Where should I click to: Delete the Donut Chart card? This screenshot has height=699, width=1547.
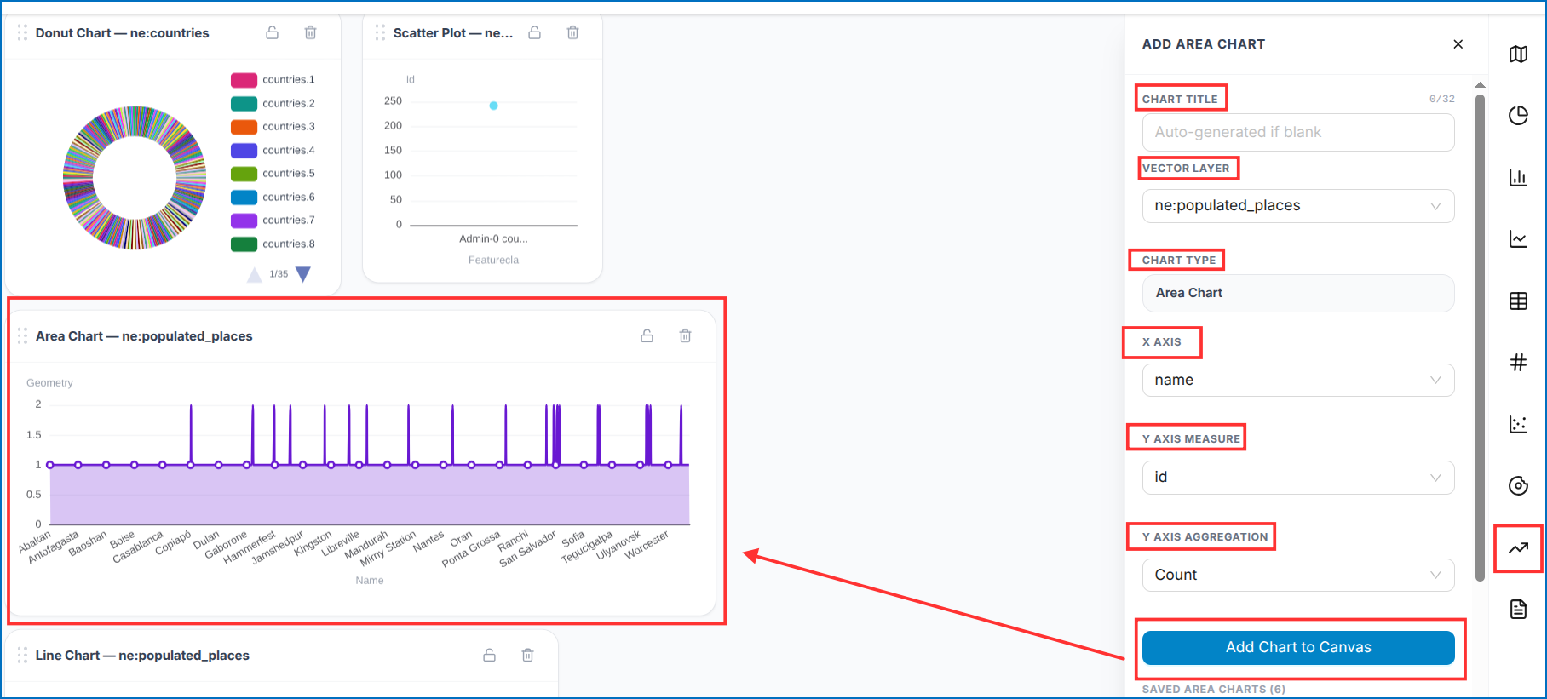311,32
